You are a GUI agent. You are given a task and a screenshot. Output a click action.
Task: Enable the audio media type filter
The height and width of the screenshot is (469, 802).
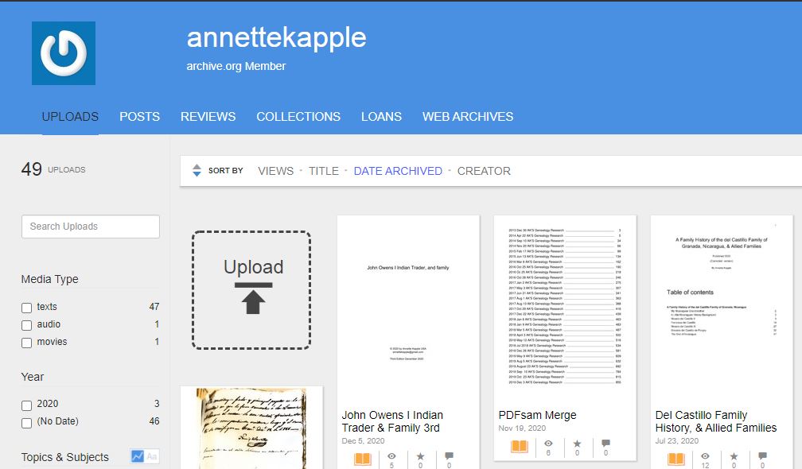tap(26, 325)
